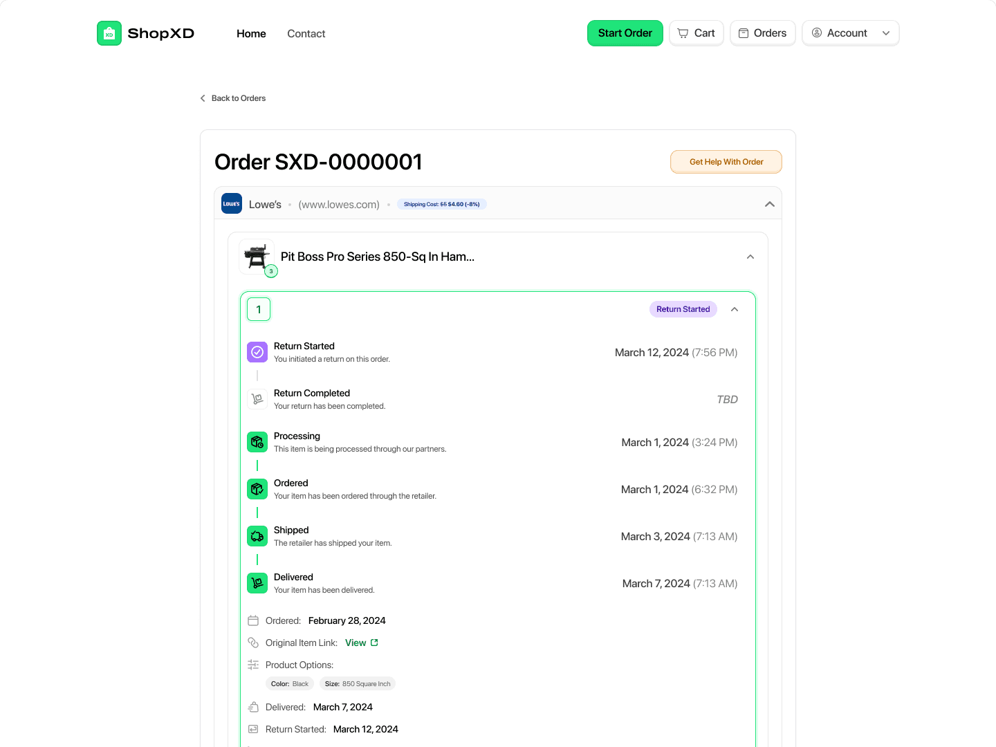This screenshot has width=996, height=747.
Task: Click the Return Started: March 12, 2024 value
Action: tap(366, 729)
